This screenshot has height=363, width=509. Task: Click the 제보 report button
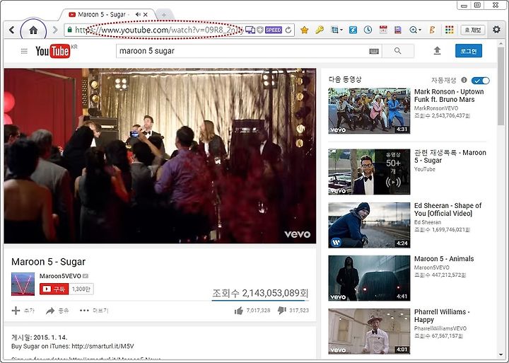pos(473,30)
